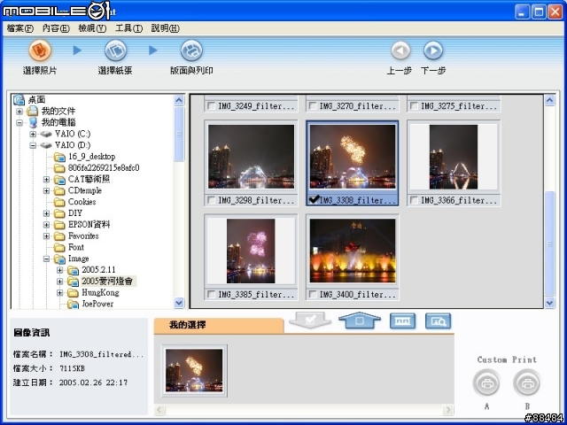Remove selection with up-arrow button
Screen dimensions: 567x425
point(360,321)
